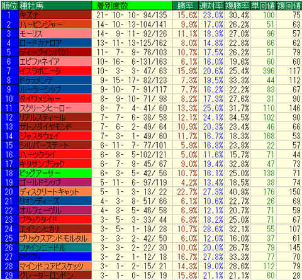Viewport: 302px width, 280px height.
Task: Click 複回値 value 145 for ファインニードル
Action: pyautogui.click(x=294, y=247)
